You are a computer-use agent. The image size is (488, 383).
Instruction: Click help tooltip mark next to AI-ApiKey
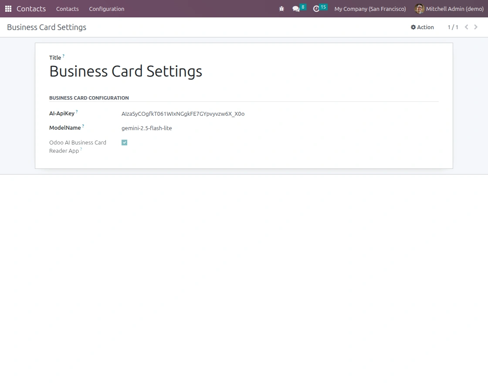77,111
